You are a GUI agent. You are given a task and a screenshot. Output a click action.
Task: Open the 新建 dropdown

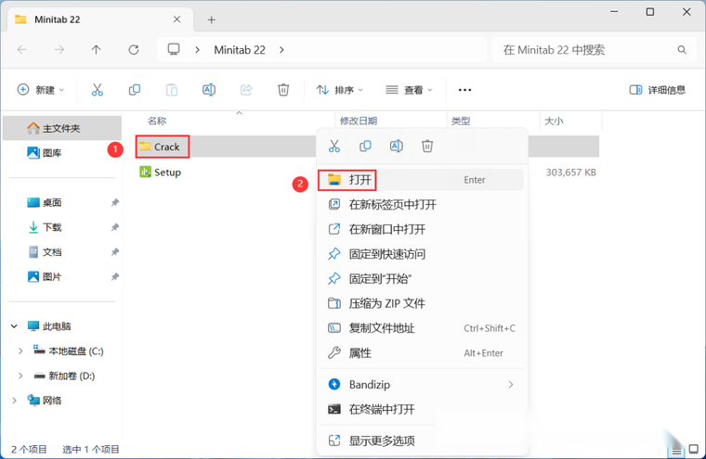[x=41, y=90]
